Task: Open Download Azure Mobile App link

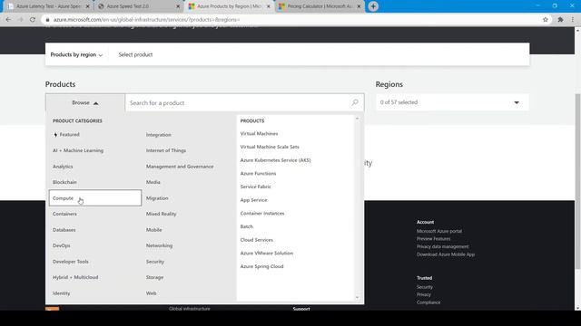Action: coord(446,254)
